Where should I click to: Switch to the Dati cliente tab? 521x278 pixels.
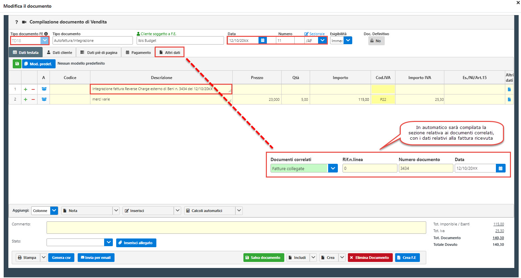[59, 53]
